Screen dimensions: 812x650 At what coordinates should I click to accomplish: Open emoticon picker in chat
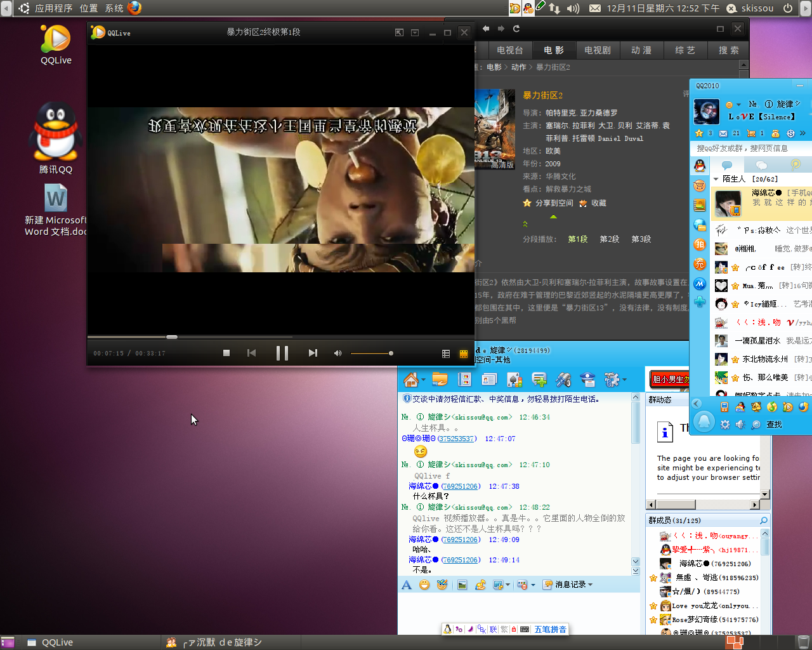coord(424,585)
